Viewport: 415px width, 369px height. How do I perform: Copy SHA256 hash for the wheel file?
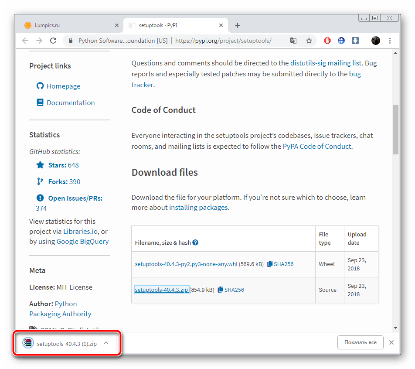(x=280, y=264)
